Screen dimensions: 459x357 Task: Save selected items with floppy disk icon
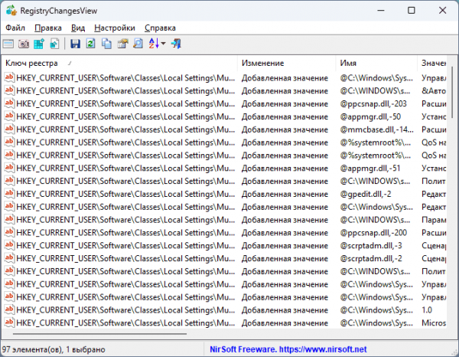coord(75,44)
